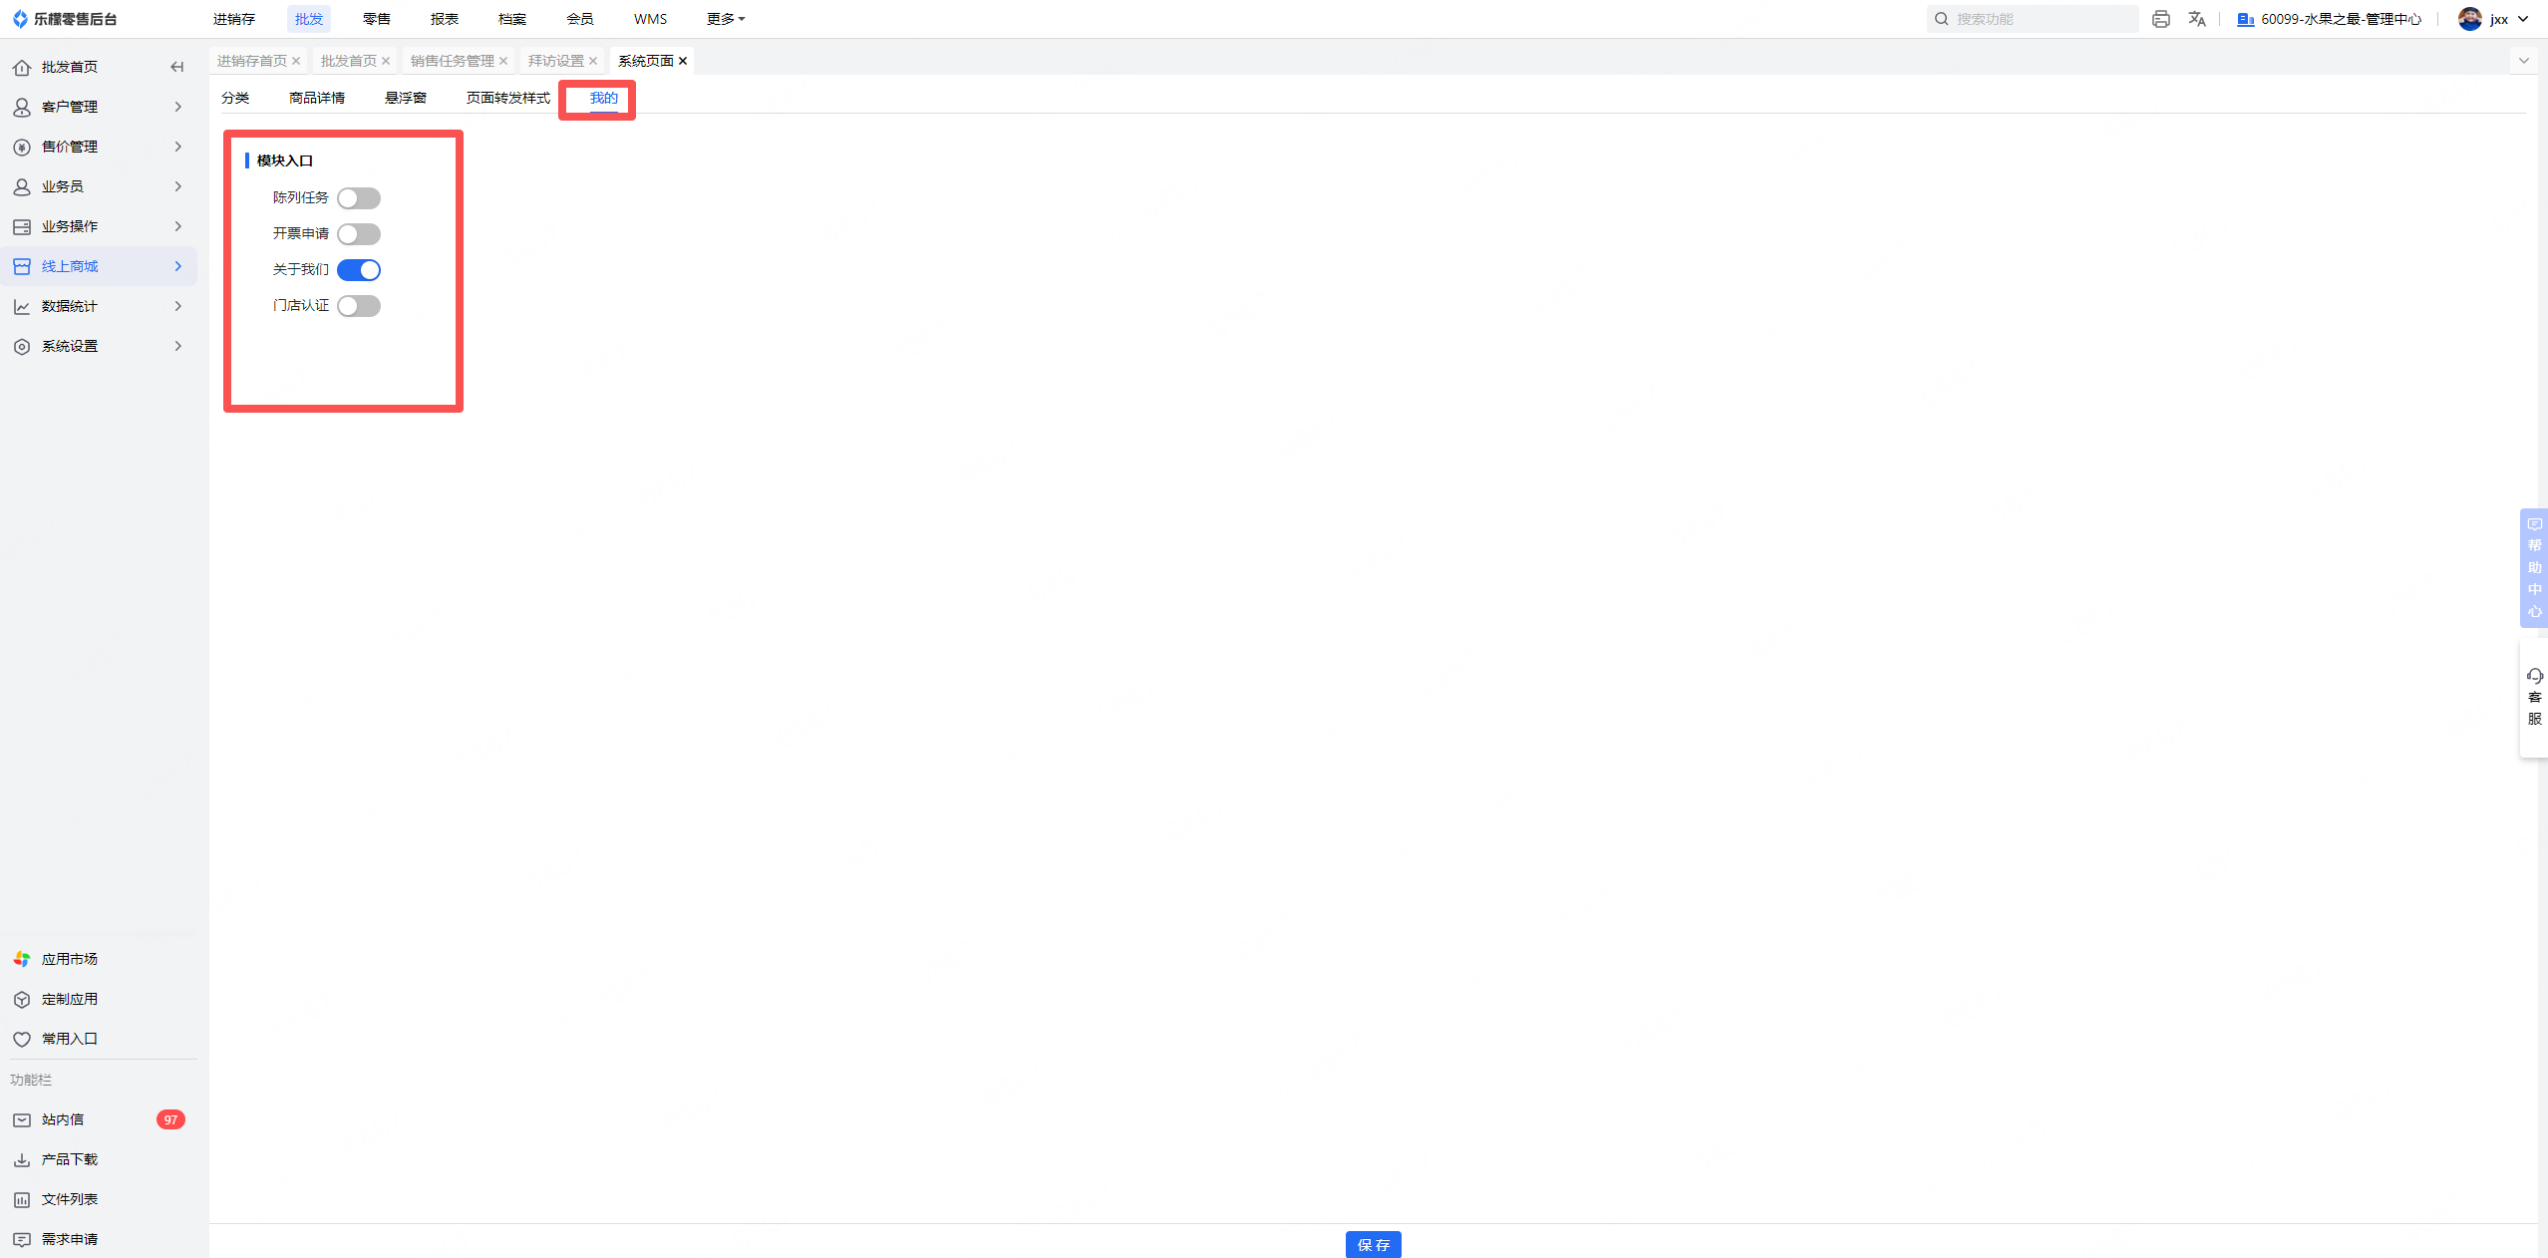Collapse the sidebar with the arrow icon

pos(176,67)
